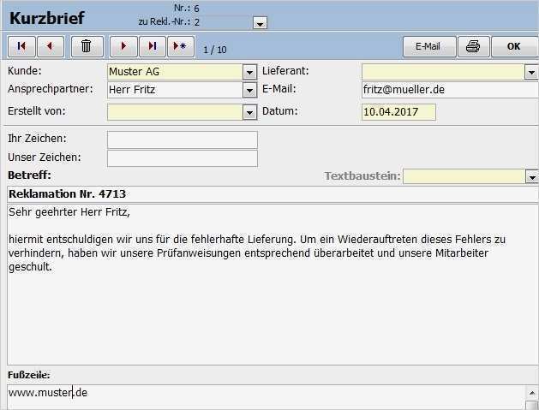
Task: Confirm with the OK button
Action: [x=514, y=46]
